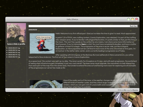The height and width of the screenshot is (107, 143).
Task: Open the links page
Action: 16,44
